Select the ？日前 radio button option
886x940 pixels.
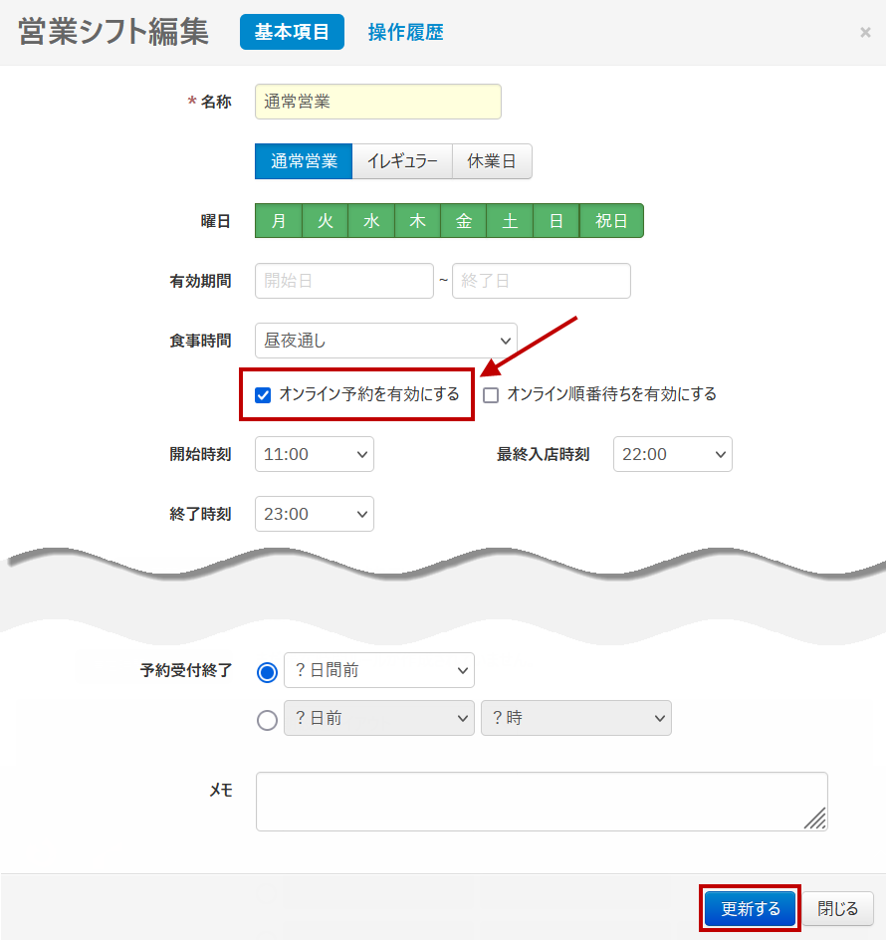(268, 720)
